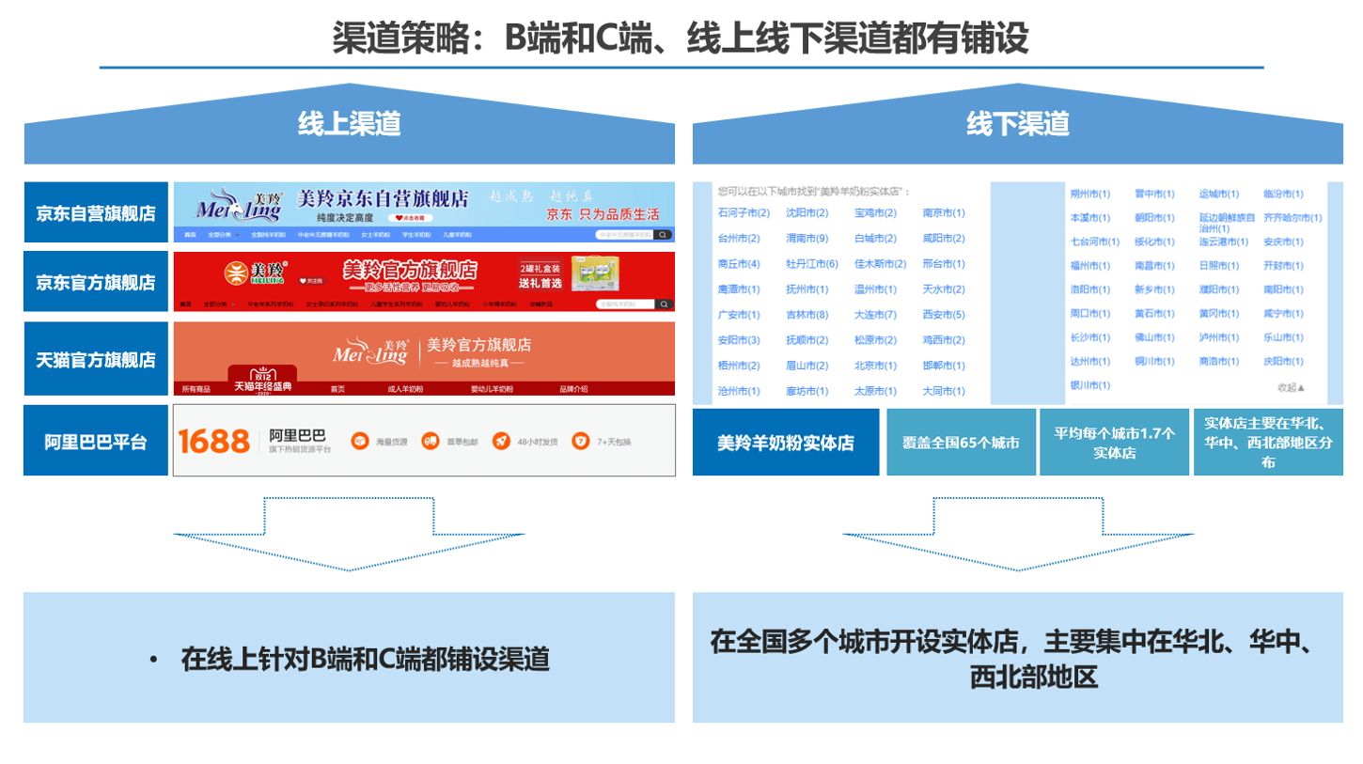Click the orange 1688 logo
Viewport: 1363px width, 764px height.
[x=214, y=441]
